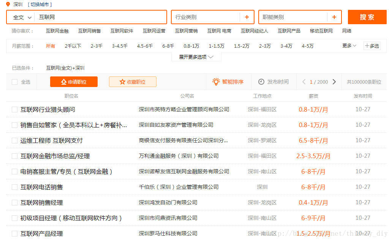This screenshot has height=241, width=392.
Task: Check the box for 互联网电话销售
Action: (x=15, y=187)
